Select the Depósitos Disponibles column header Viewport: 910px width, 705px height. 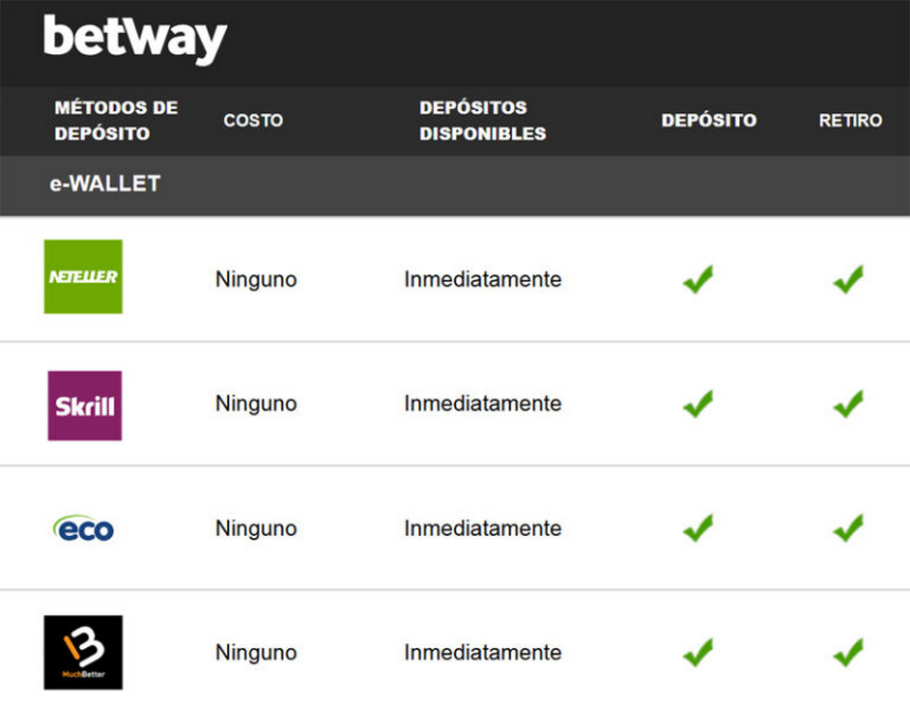[483, 121]
